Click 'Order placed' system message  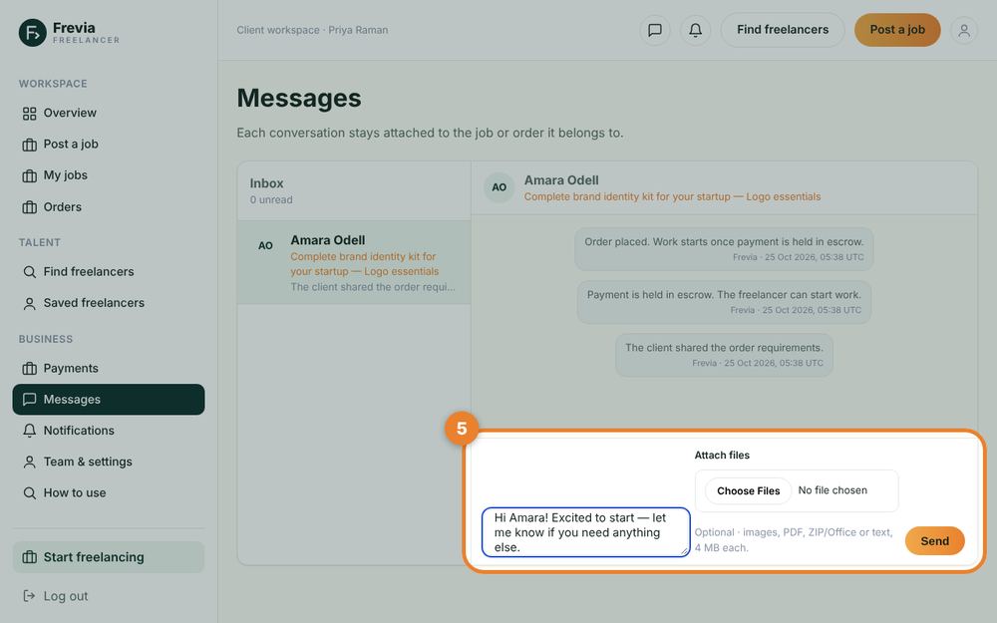pos(724,248)
